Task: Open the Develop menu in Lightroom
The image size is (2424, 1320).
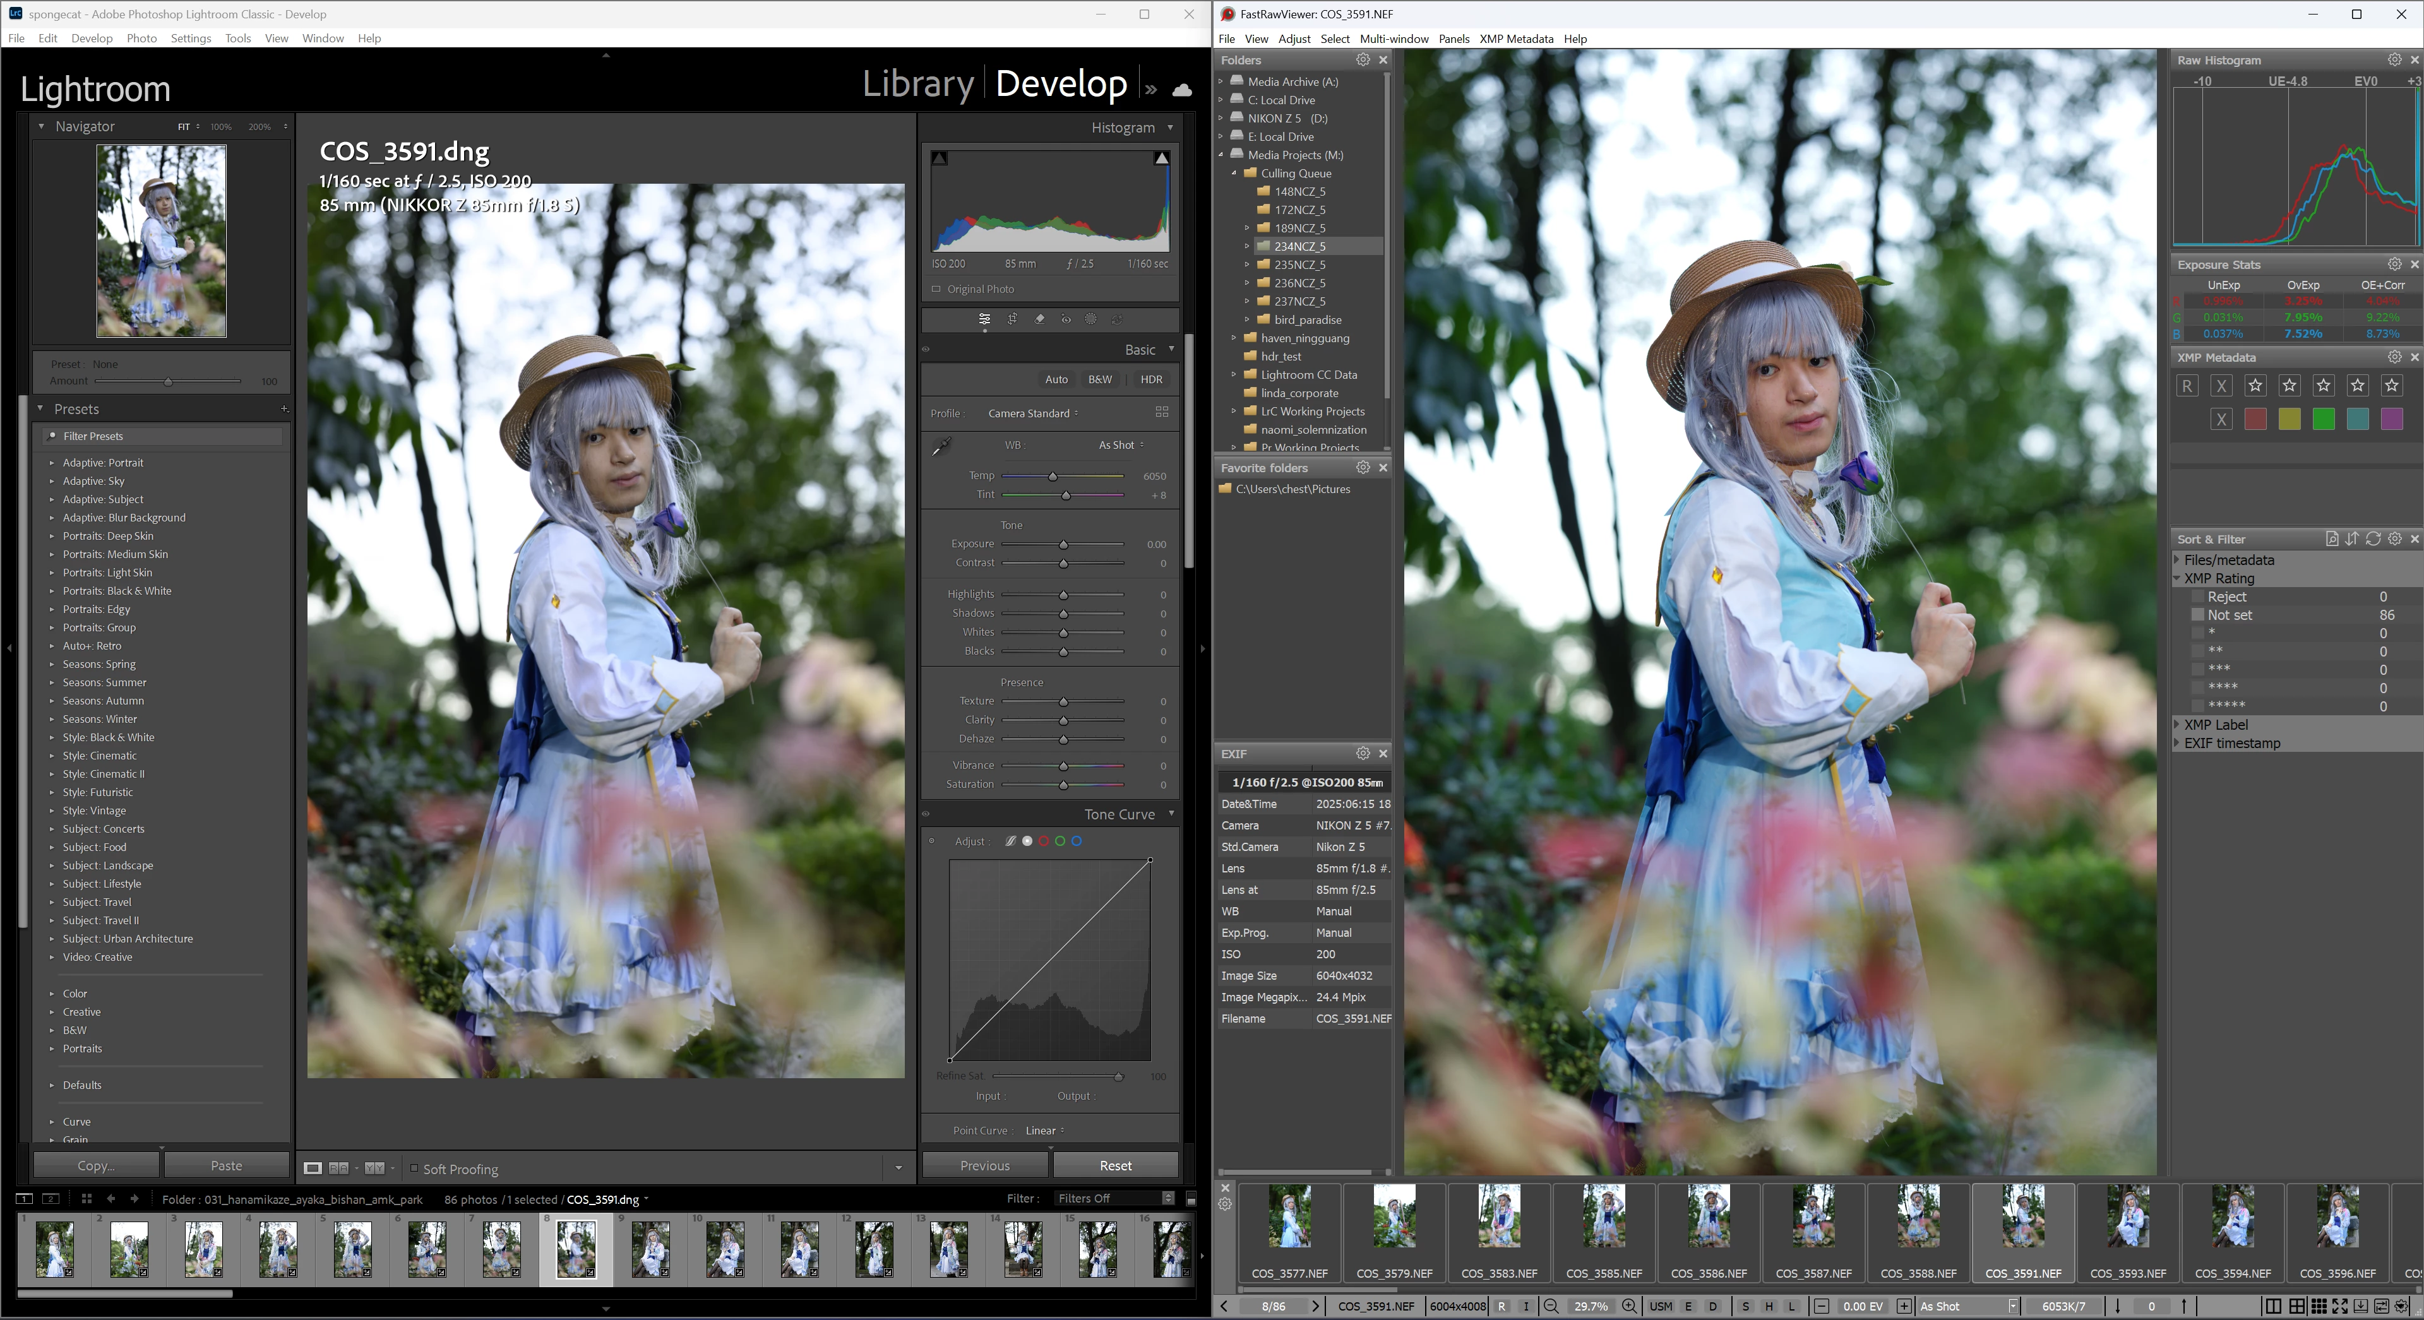Action: click(92, 39)
